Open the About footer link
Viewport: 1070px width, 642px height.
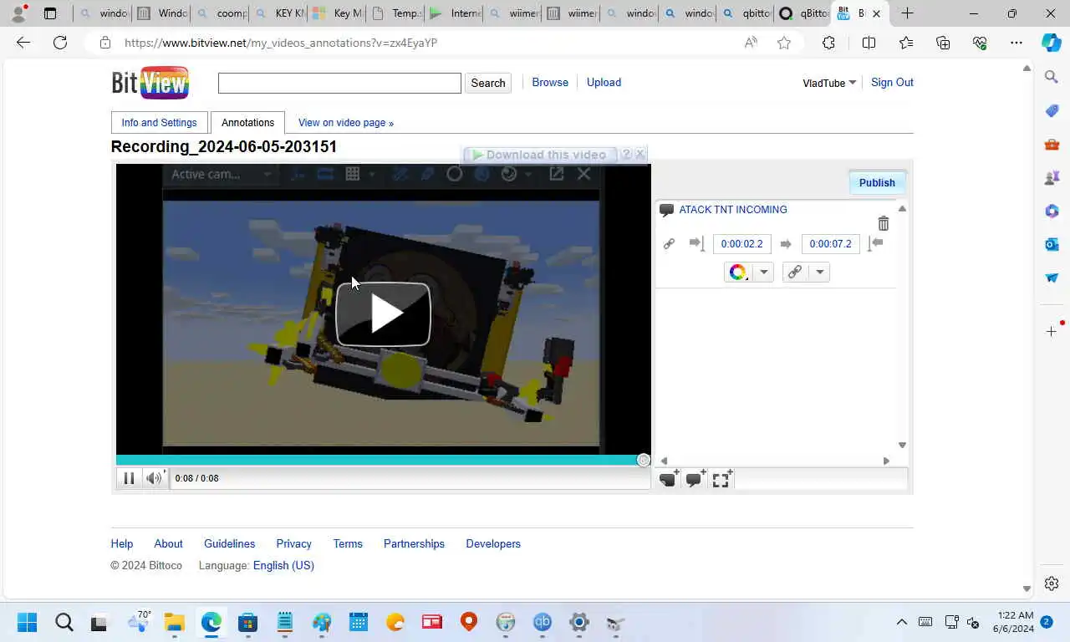[x=168, y=543]
